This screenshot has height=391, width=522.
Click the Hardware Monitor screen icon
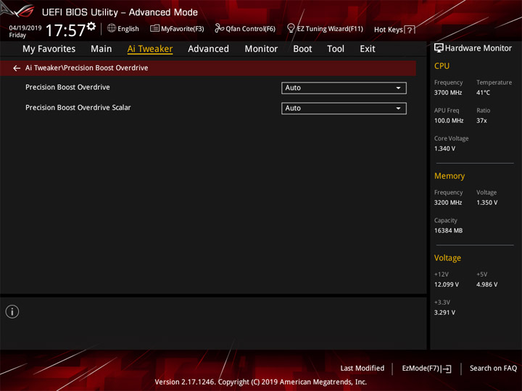439,48
